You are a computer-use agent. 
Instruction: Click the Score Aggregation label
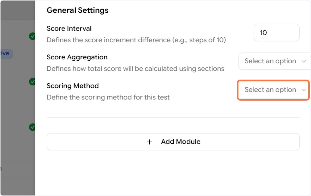pos(77,57)
